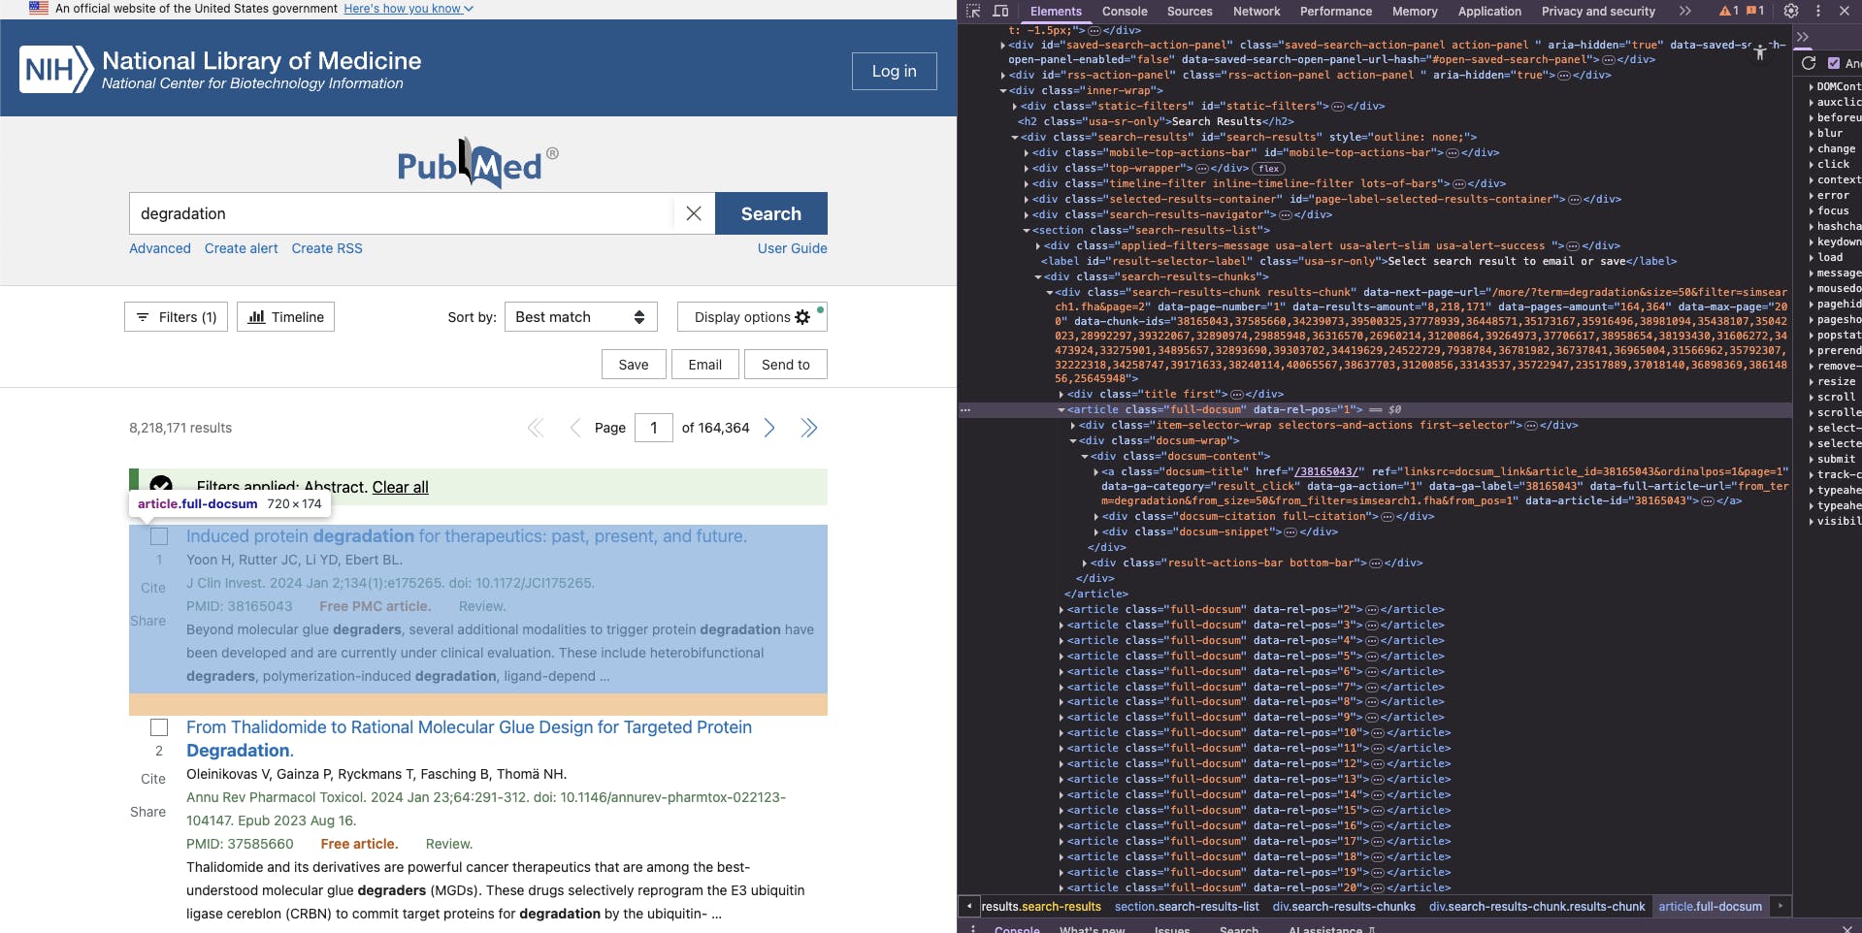Screen dimensions: 1862x933
Task: Toggle the DevTools device toolbar icon
Action: point(1000,12)
